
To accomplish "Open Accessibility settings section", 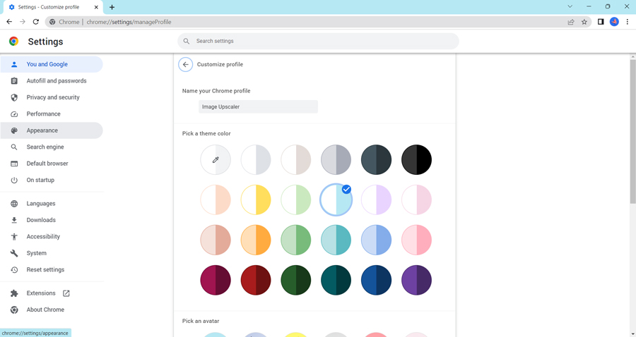I will [52, 237].
